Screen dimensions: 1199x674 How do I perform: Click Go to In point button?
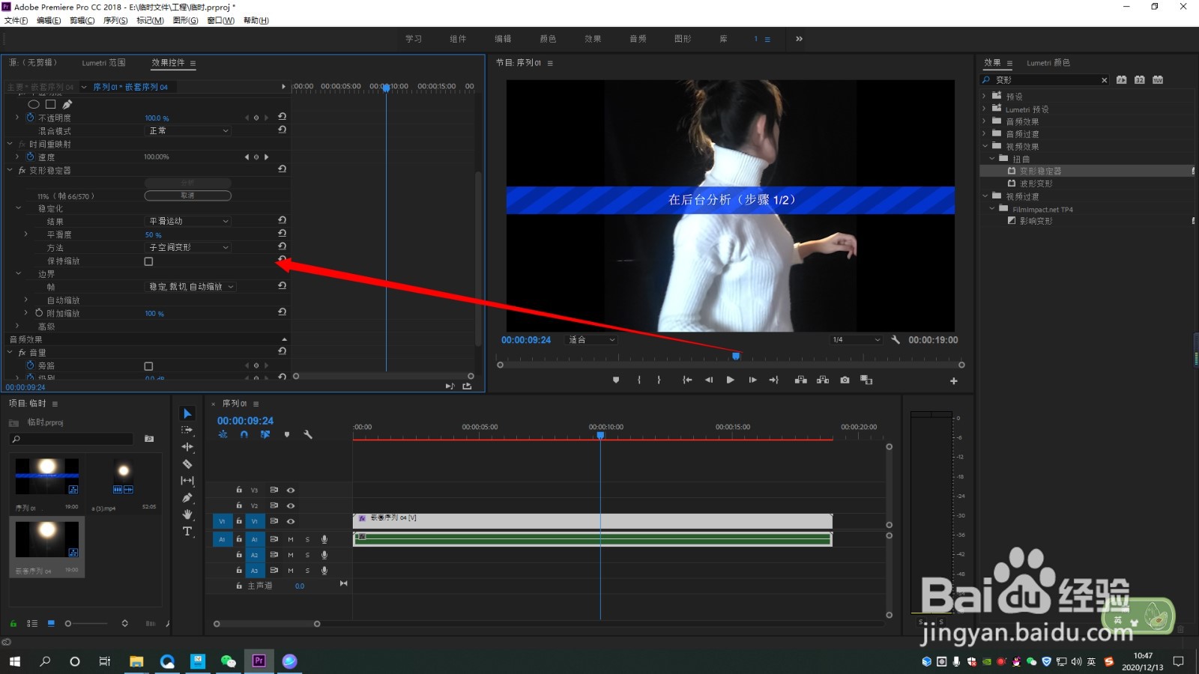tap(687, 380)
